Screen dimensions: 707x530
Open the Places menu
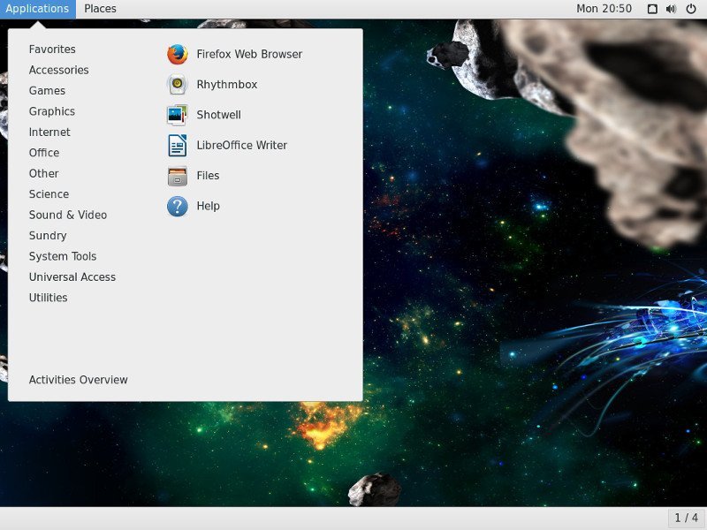[100, 9]
